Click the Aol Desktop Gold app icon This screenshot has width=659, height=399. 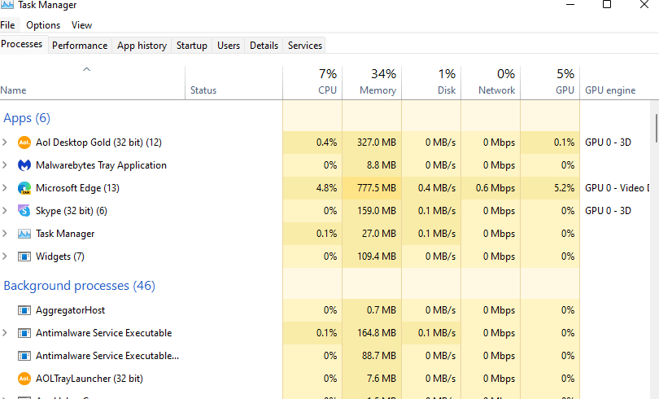[x=24, y=142]
